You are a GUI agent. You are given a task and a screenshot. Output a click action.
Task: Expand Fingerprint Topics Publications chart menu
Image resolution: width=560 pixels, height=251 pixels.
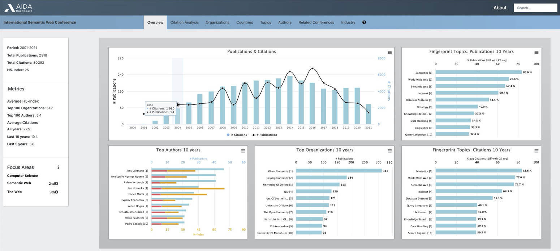pos(536,53)
